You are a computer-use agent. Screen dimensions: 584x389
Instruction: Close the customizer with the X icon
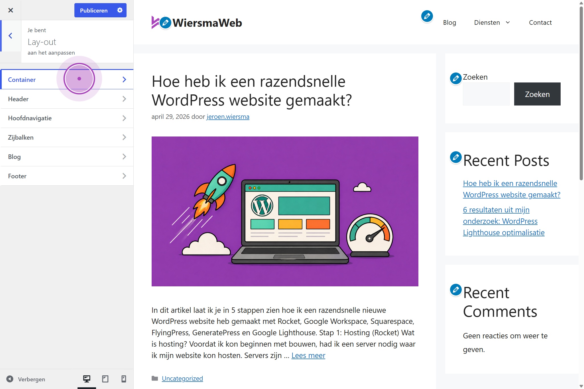11,10
